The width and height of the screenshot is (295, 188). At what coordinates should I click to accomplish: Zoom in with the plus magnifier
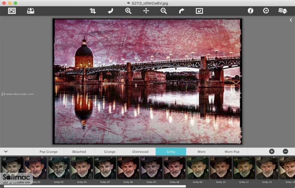[128, 11]
